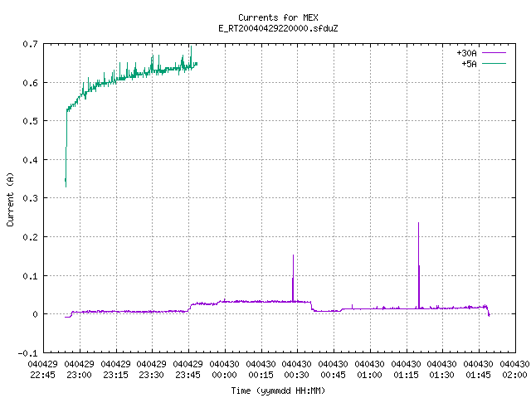Pick the purple +30A legend line sample
Screen dimensions: 531x398
tap(494, 53)
